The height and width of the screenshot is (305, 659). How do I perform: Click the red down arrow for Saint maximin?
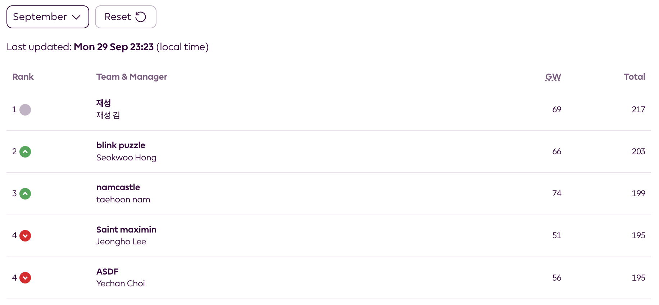tap(25, 236)
